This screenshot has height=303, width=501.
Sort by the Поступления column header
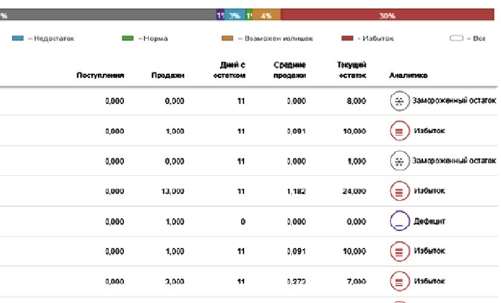coord(100,76)
